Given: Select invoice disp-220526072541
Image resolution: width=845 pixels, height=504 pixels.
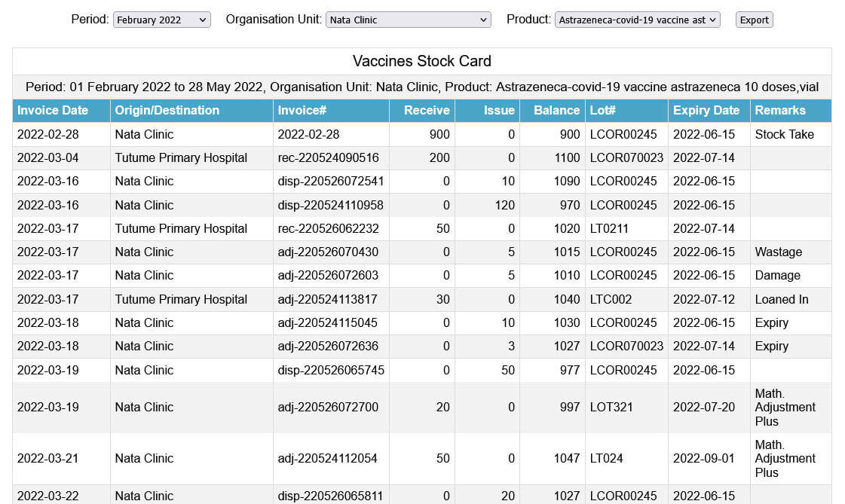Looking at the screenshot, I should point(331,182).
